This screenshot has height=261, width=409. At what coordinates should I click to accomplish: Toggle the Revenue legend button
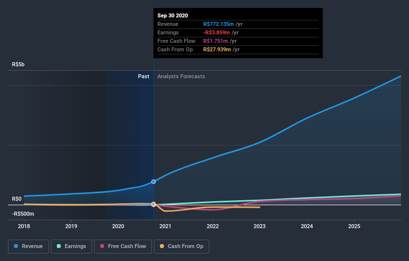28,247
